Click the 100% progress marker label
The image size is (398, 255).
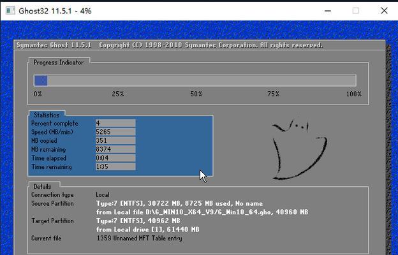click(x=354, y=94)
